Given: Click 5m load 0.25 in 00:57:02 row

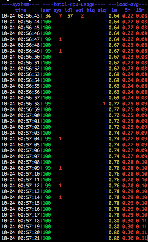Looking at the screenshot, I should 128,127.
